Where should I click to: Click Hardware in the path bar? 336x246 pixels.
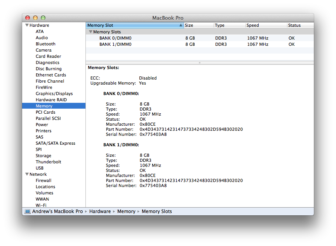[x=100, y=211]
